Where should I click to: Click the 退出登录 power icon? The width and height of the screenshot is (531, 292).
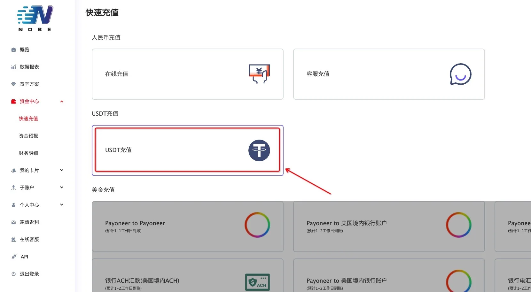[x=13, y=274]
